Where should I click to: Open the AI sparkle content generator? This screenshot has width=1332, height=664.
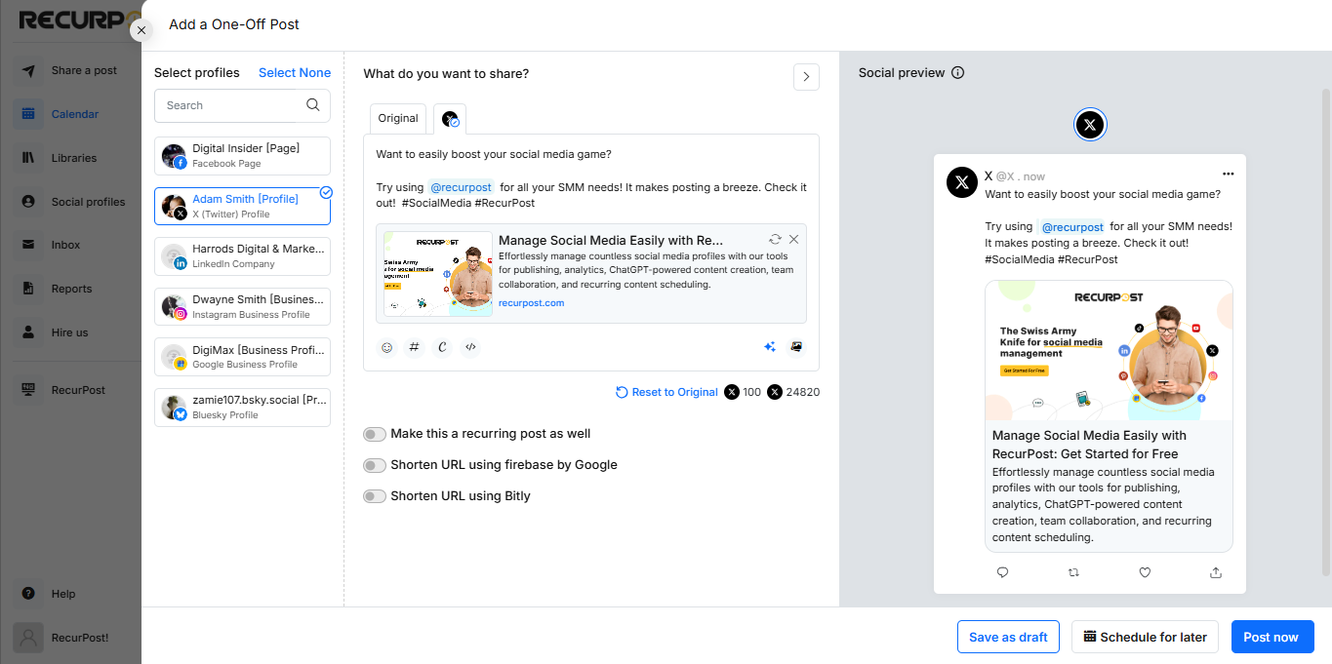tap(770, 346)
